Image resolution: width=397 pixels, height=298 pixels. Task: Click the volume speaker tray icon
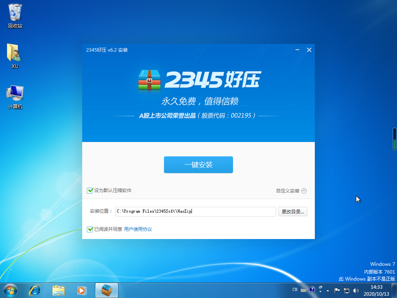pyautogui.click(x=356, y=290)
